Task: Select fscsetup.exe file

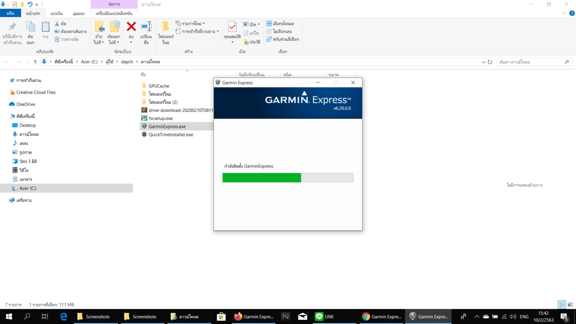Action: [x=160, y=118]
